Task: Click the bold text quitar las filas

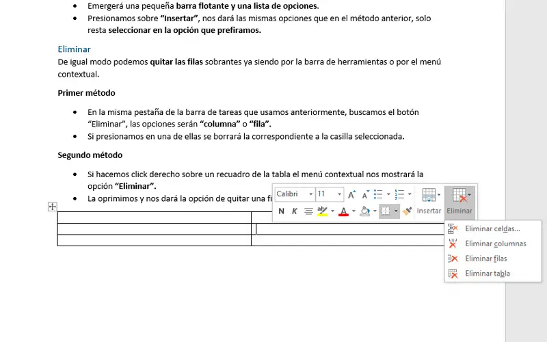Action: coord(176,62)
